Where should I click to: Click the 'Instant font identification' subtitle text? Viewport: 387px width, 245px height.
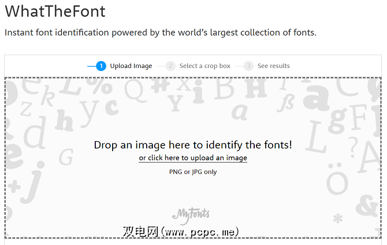point(161,33)
